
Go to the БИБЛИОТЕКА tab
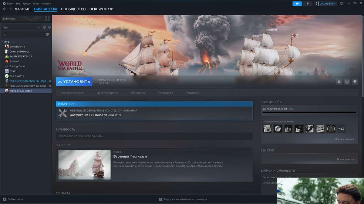click(46, 9)
